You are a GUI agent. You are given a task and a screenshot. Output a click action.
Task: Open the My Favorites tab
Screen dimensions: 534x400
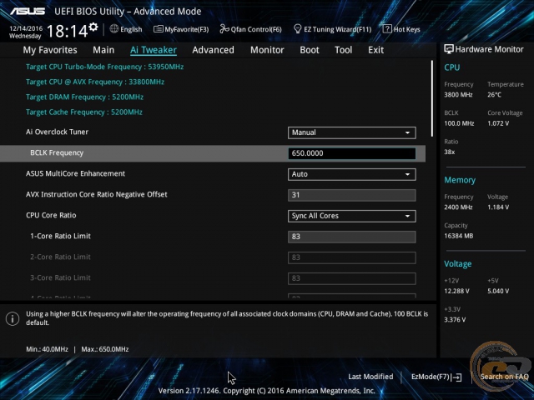pyautogui.click(x=50, y=50)
